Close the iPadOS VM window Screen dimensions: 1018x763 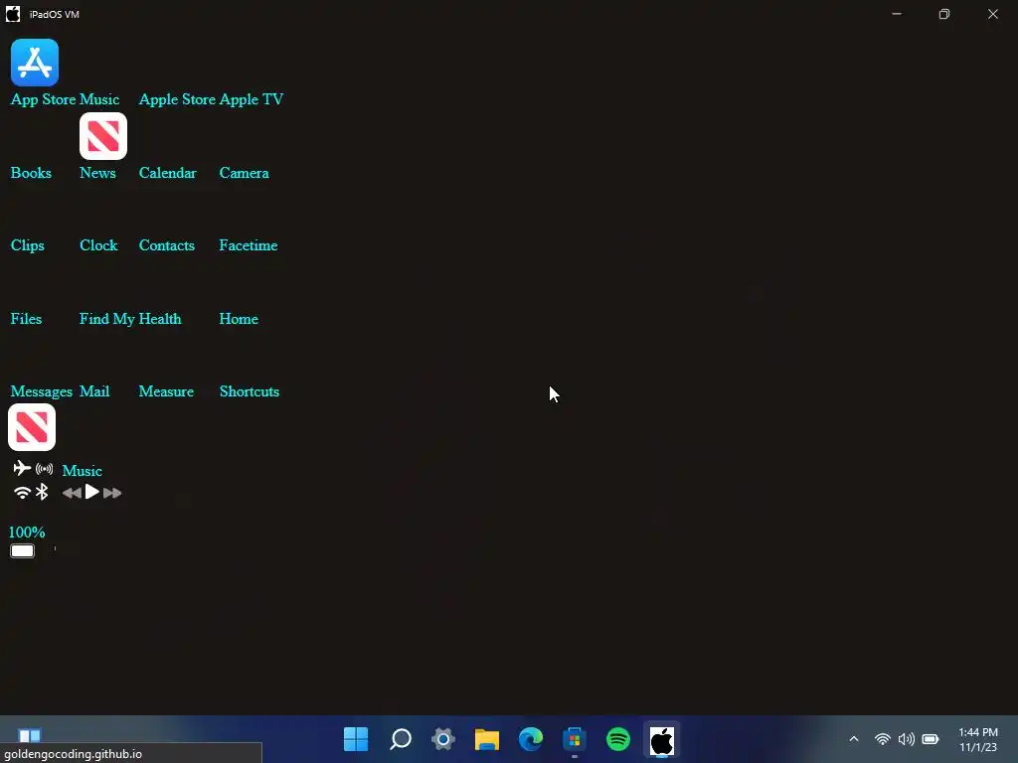(x=993, y=14)
